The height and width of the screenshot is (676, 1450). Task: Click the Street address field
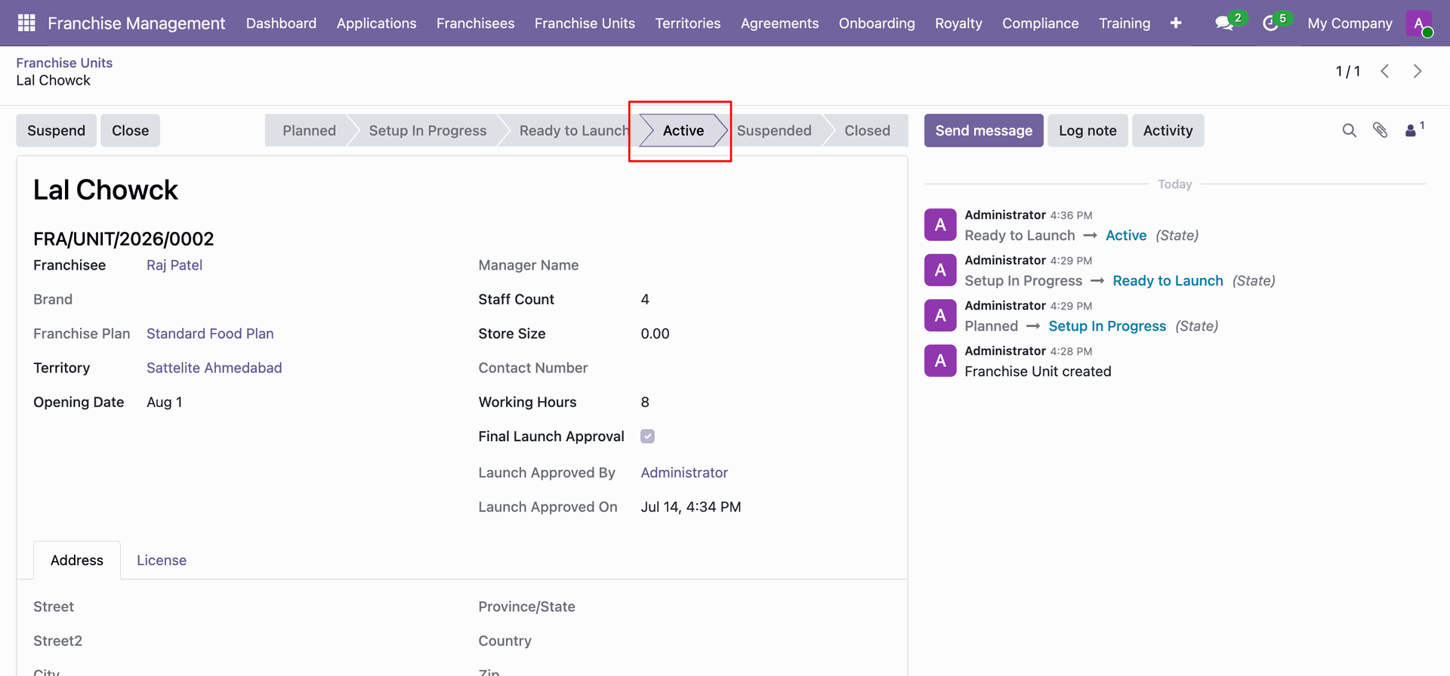coord(295,607)
